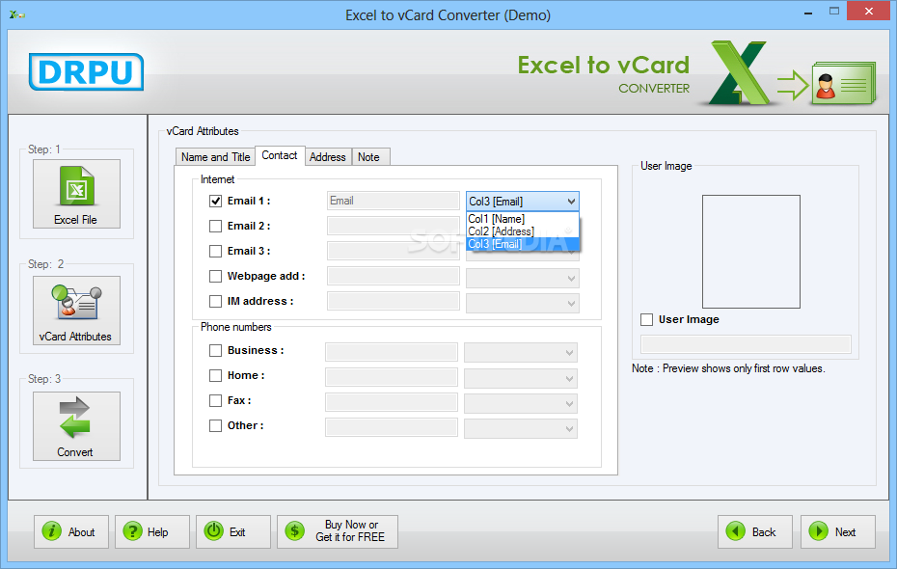Image resolution: width=897 pixels, height=569 pixels.
Task: Click the Email 3 preview field
Action: tap(394, 251)
